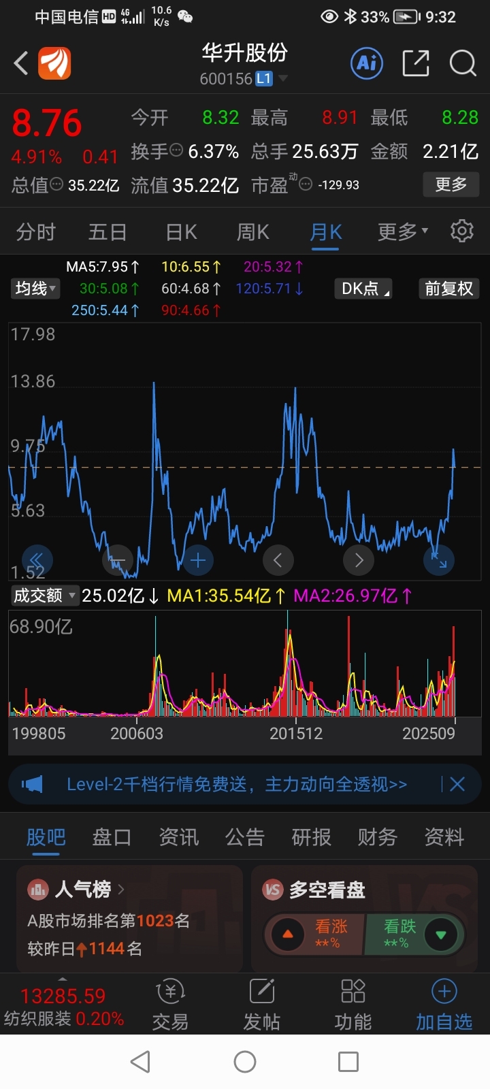The height and width of the screenshot is (1089, 490).
Task: Open 纺织服装 sector index 13285.59
Action: [63, 1007]
